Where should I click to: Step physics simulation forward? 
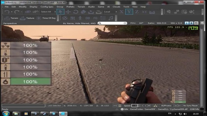pos(179,106)
